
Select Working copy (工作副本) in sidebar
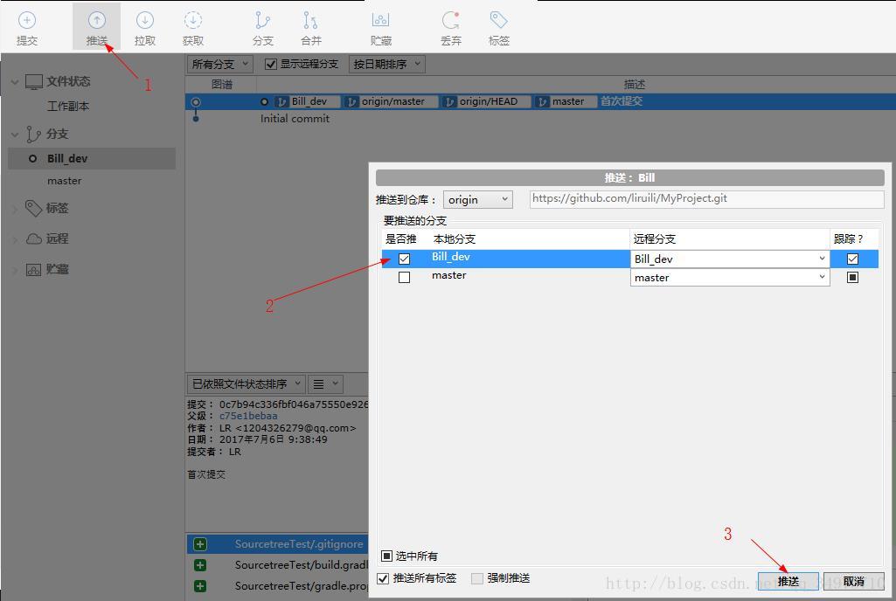68,107
